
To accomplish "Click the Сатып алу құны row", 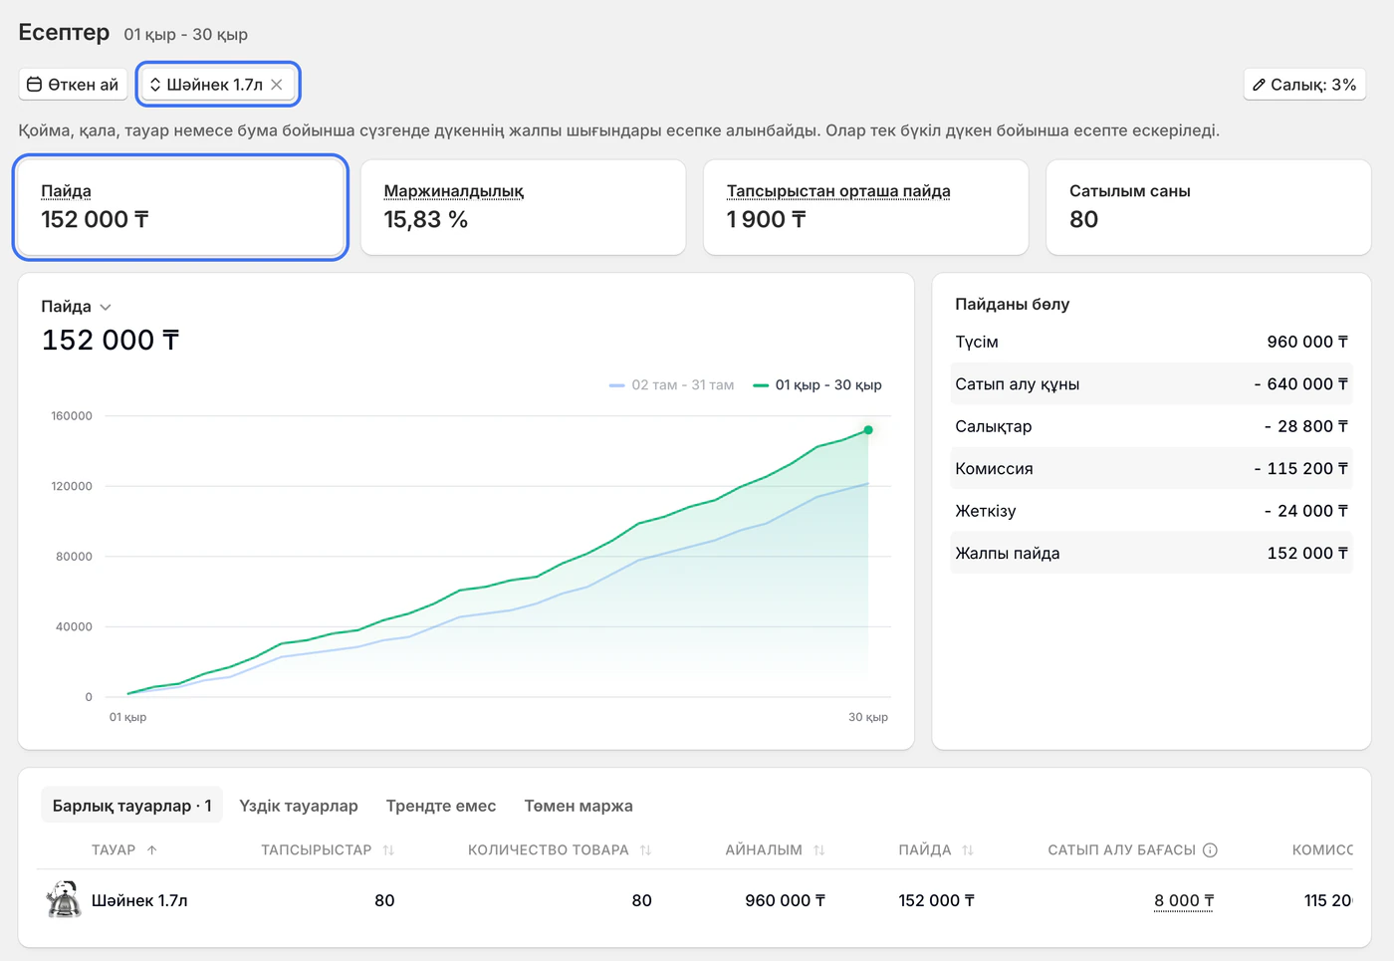I will tap(1151, 383).
